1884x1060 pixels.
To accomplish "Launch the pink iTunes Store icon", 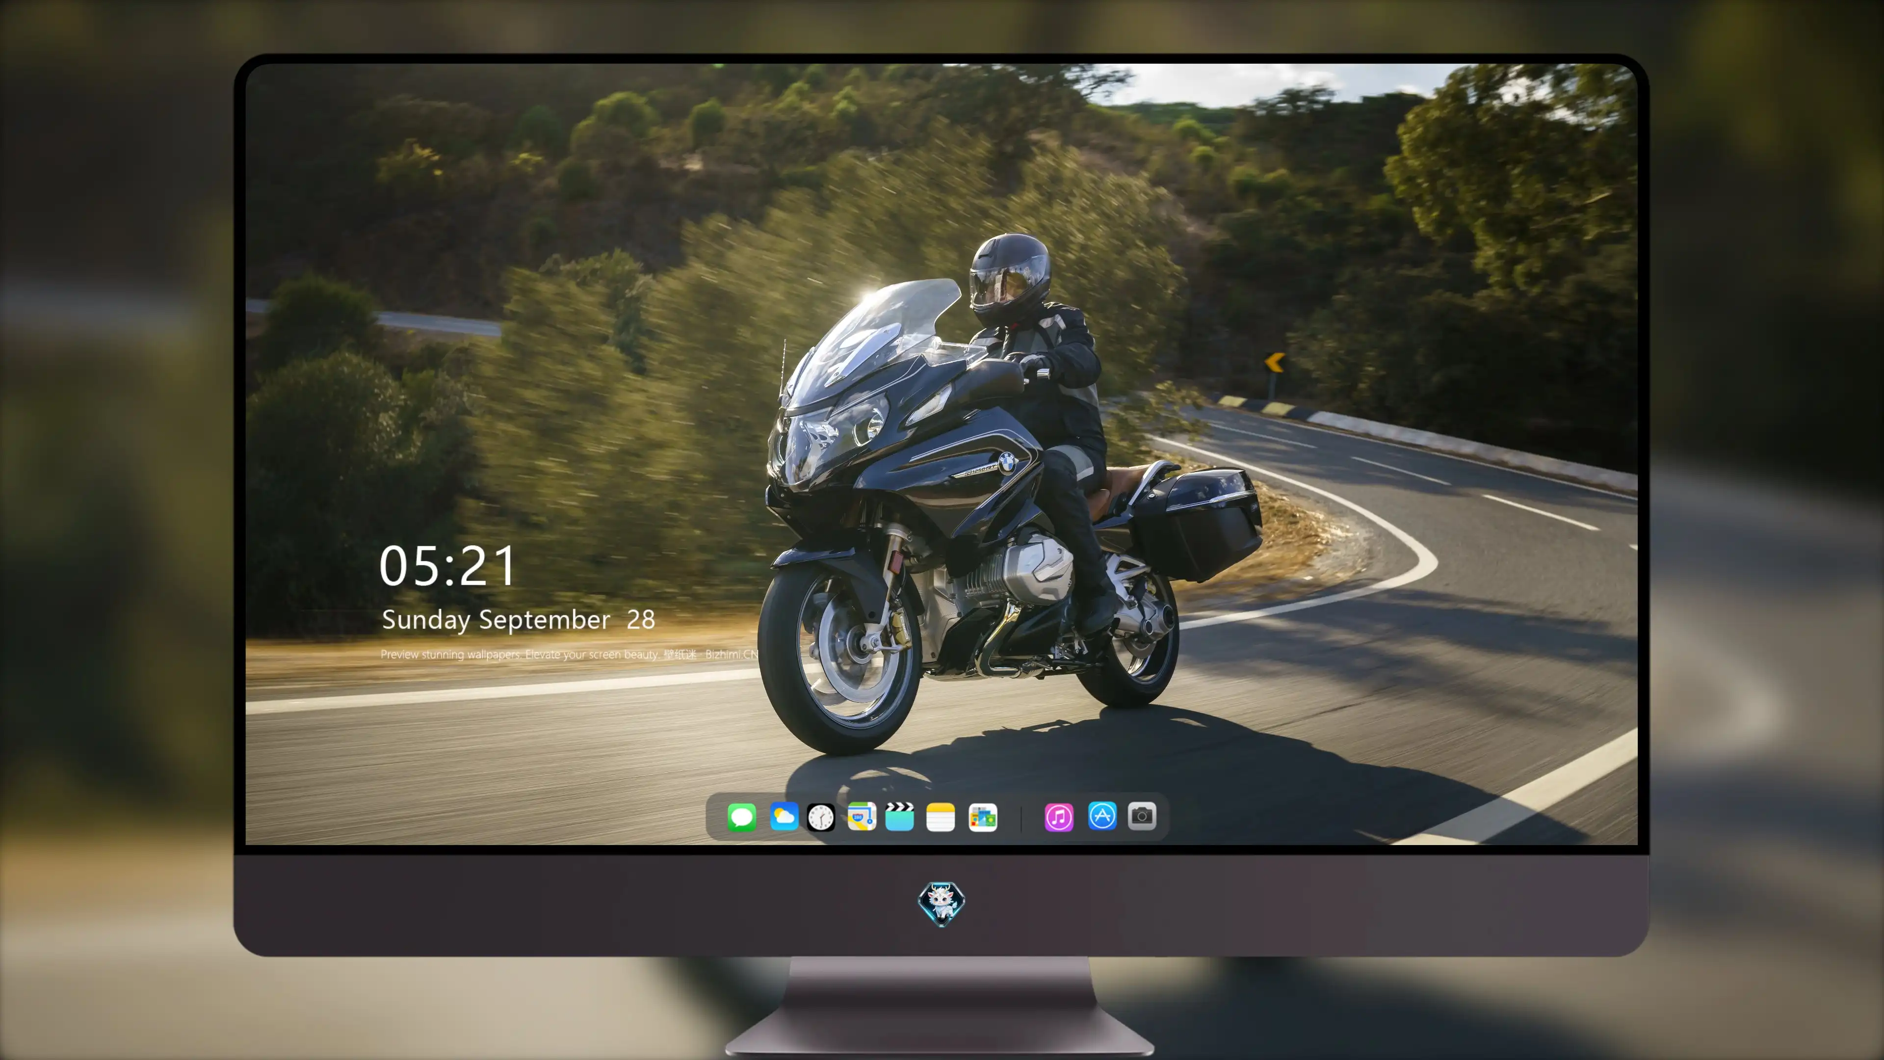I will pyautogui.click(x=1059, y=817).
